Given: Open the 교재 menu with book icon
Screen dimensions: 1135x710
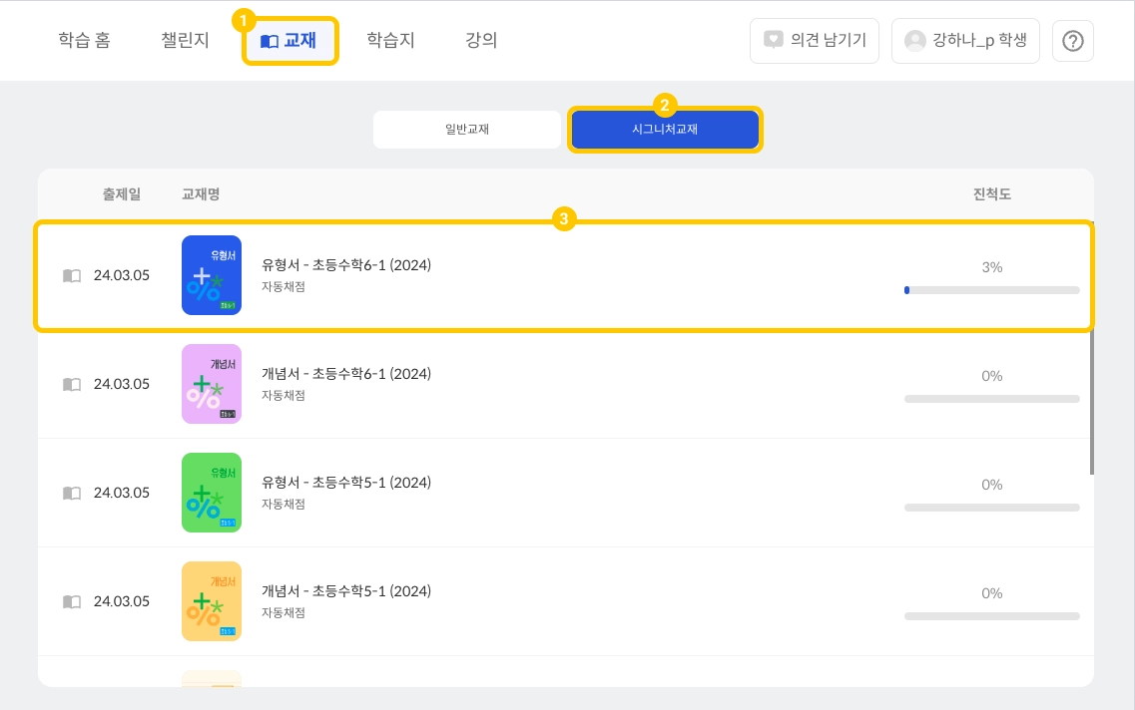Looking at the screenshot, I should coord(291,41).
